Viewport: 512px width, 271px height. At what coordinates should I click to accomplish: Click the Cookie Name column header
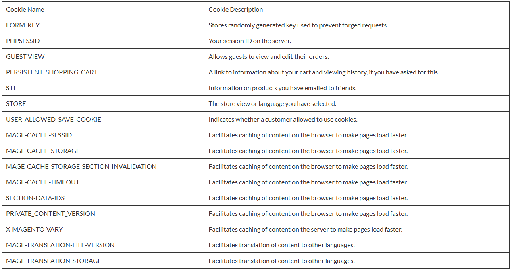pos(25,9)
